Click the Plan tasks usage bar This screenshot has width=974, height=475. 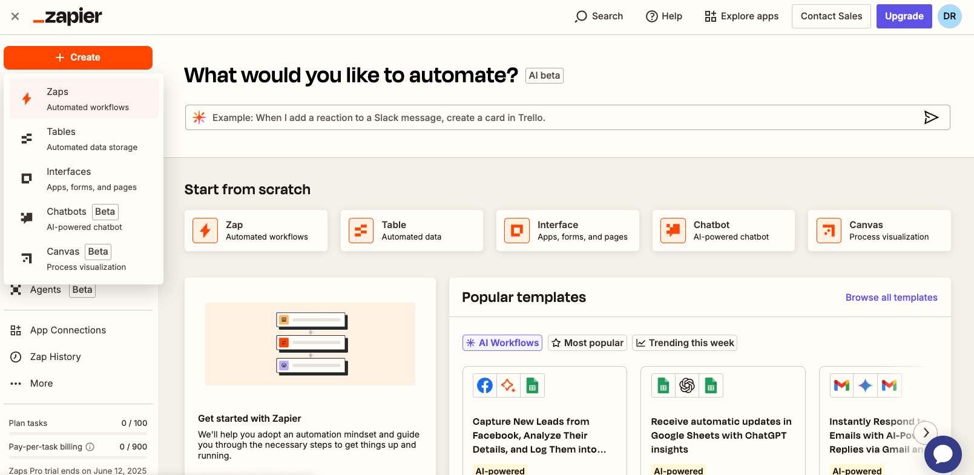[78, 433]
